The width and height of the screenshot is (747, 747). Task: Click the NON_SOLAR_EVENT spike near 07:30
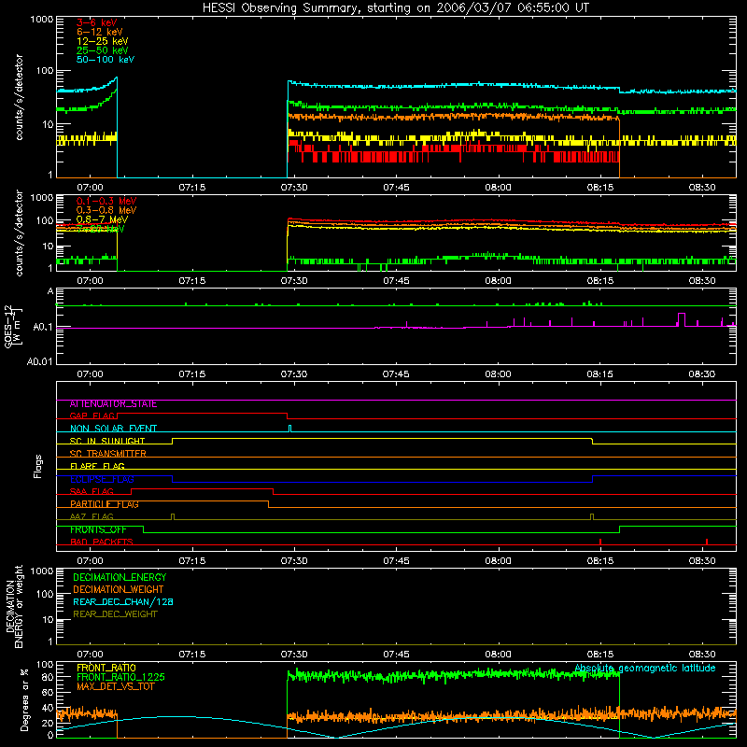click(x=290, y=429)
